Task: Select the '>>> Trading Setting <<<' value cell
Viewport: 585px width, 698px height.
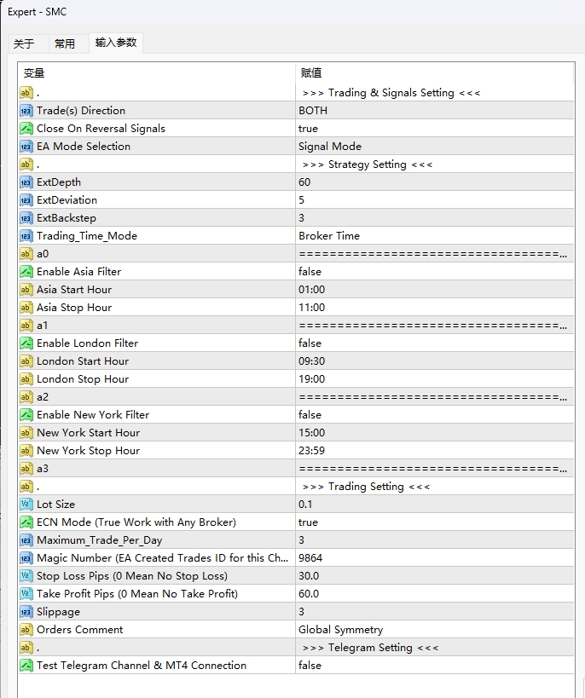Action: (435, 487)
